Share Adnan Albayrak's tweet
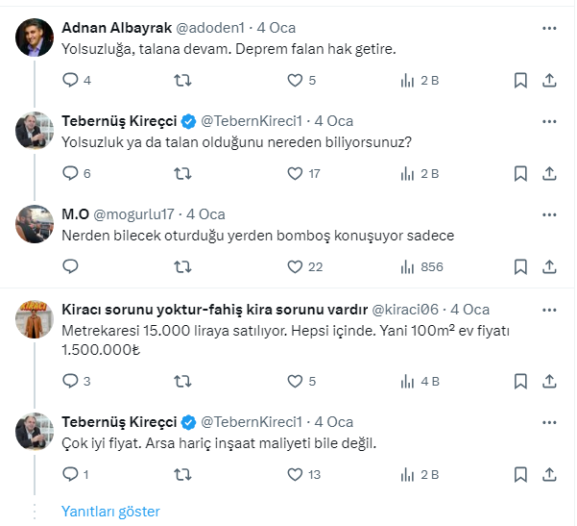 pyautogui.click(x=550, y=81)
